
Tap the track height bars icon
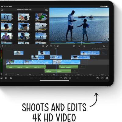(x=11, y=78)
